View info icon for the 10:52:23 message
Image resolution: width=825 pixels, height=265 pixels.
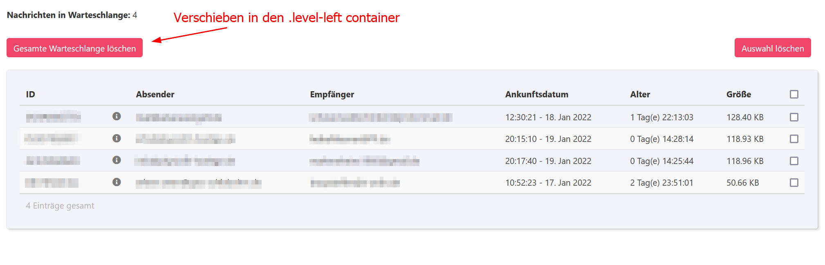click(117, 182)
